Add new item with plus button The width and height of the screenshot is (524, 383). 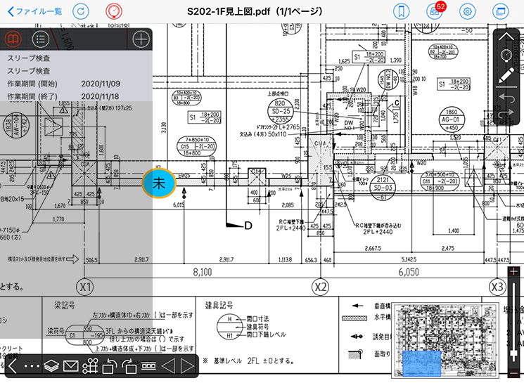click(141, 39)
